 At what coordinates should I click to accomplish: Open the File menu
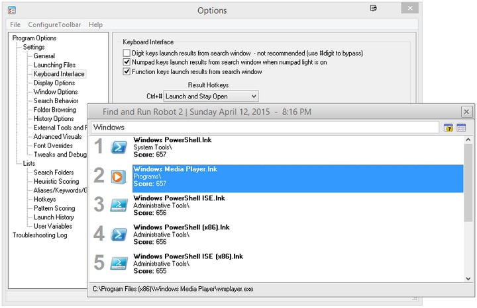(15, 24)
